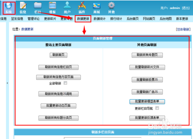The width and height of the screenshot is (193, 139).
Task: Click the 刷新多栏目页面 panel header
Action: click(103, 132)
